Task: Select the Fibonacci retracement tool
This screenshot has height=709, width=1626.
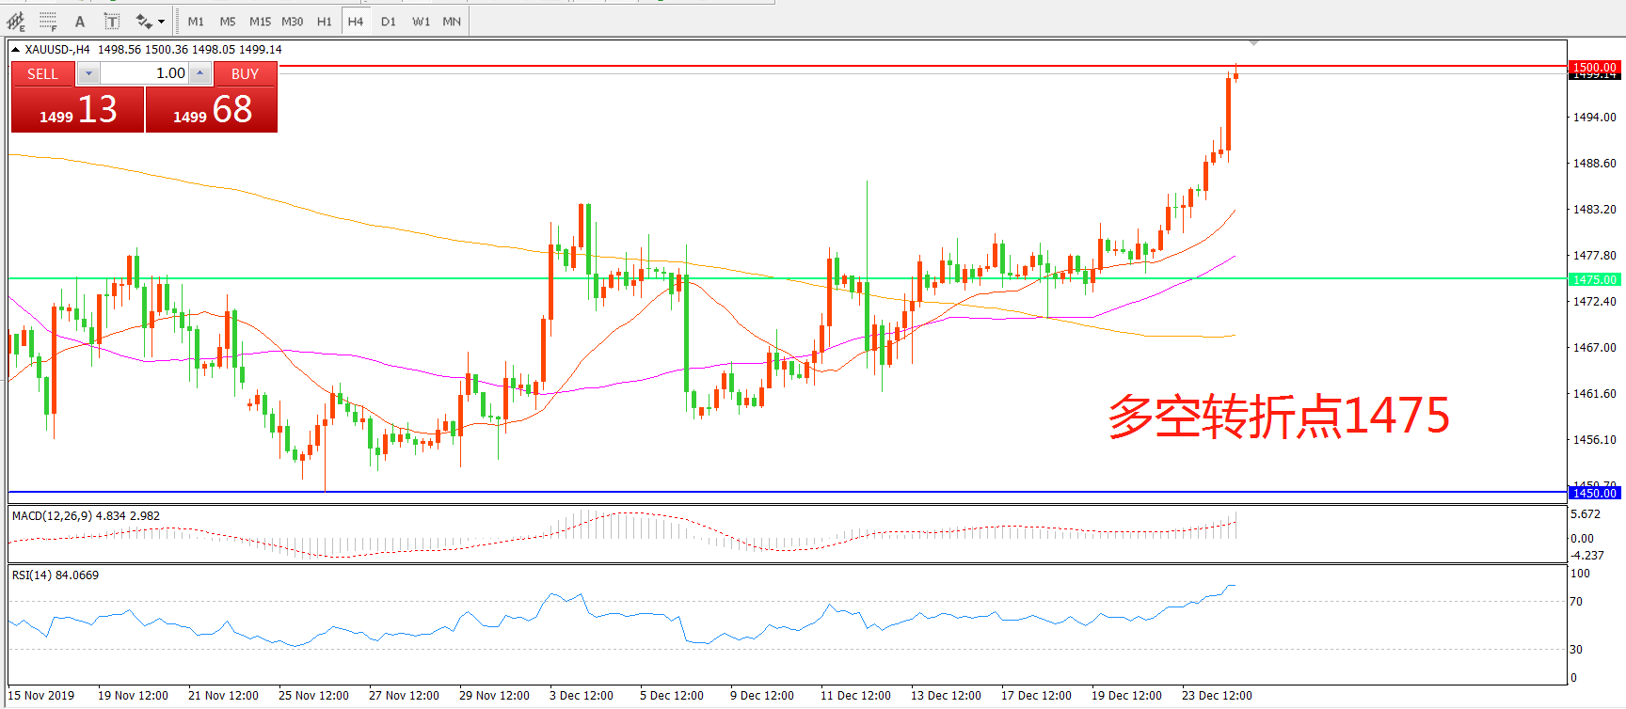Action: 48,21
